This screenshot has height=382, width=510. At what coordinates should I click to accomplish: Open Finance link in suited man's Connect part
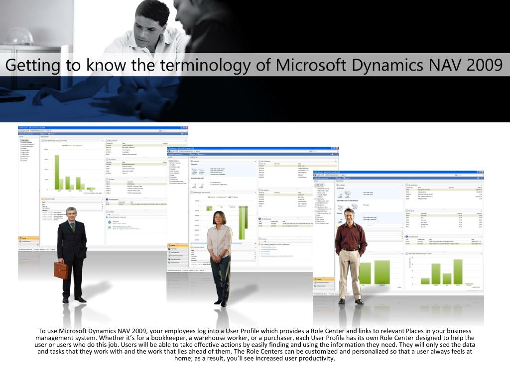tap(116, 221)
